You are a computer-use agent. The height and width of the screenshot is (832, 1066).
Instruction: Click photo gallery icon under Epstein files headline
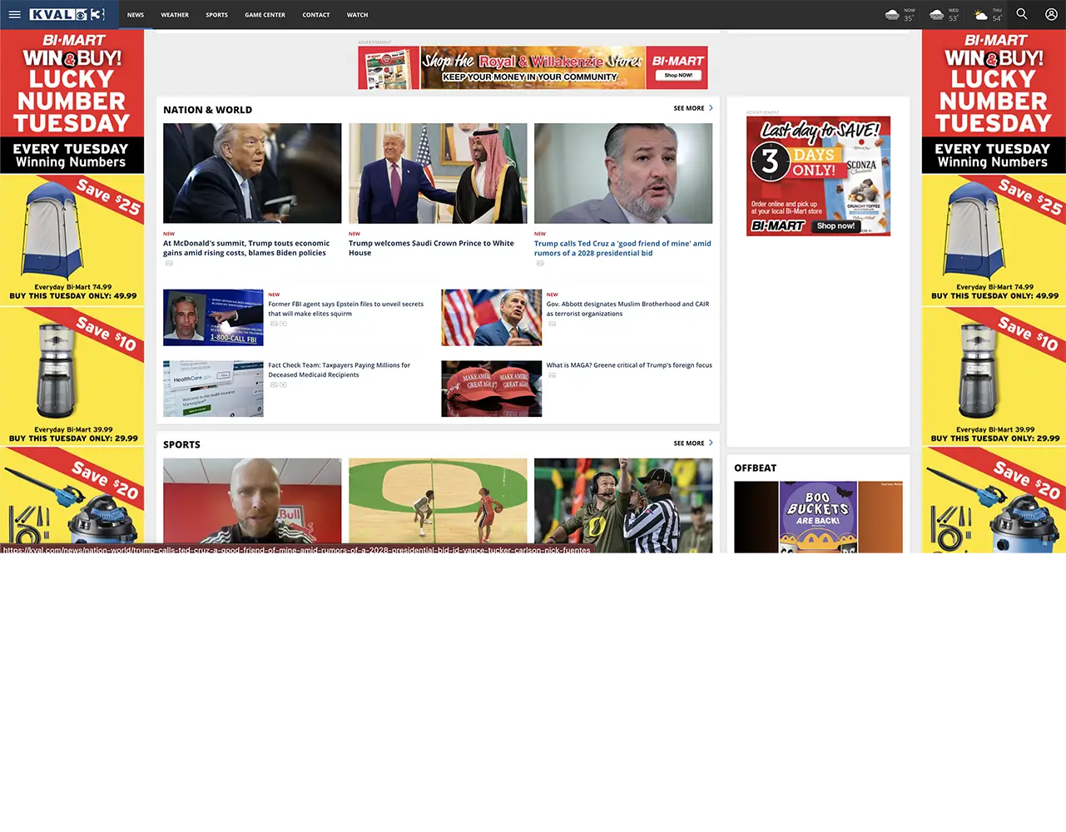pyautogui.click(x=274, y=324)
